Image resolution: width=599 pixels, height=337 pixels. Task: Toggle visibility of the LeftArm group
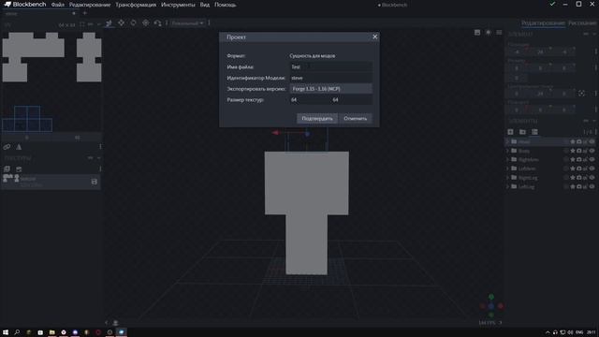tap(592, 168)
